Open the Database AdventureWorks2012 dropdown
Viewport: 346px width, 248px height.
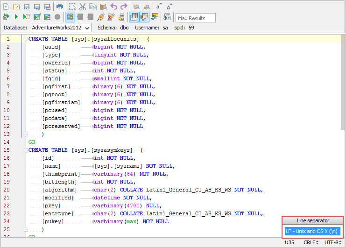pos(61,28)
